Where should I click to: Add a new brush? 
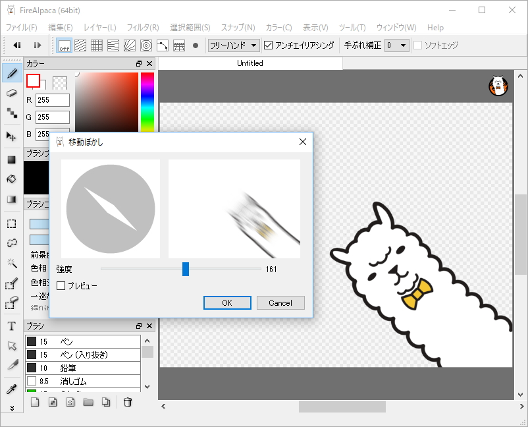[x=35, y=402]
